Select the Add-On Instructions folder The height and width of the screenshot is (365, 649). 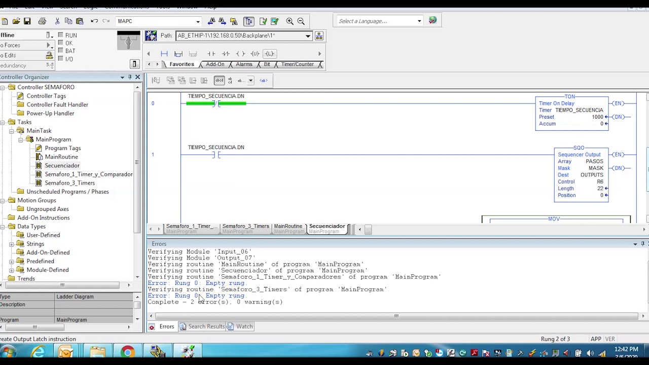pos(43,217)
